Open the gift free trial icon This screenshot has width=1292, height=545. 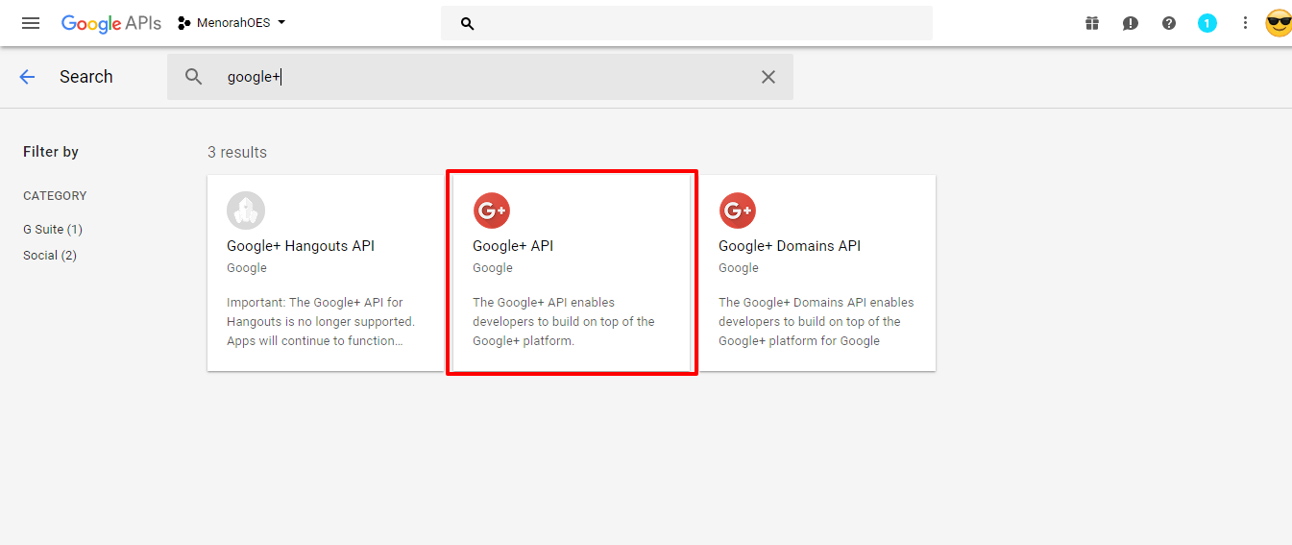point(1092,23)
